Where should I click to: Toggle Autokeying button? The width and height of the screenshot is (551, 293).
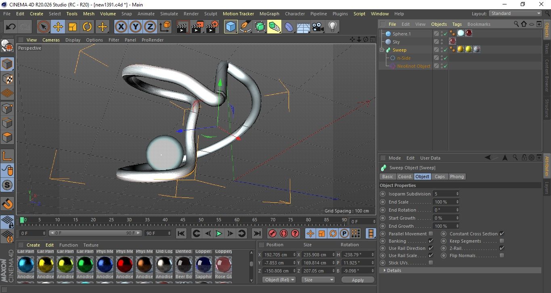(284, 233)
